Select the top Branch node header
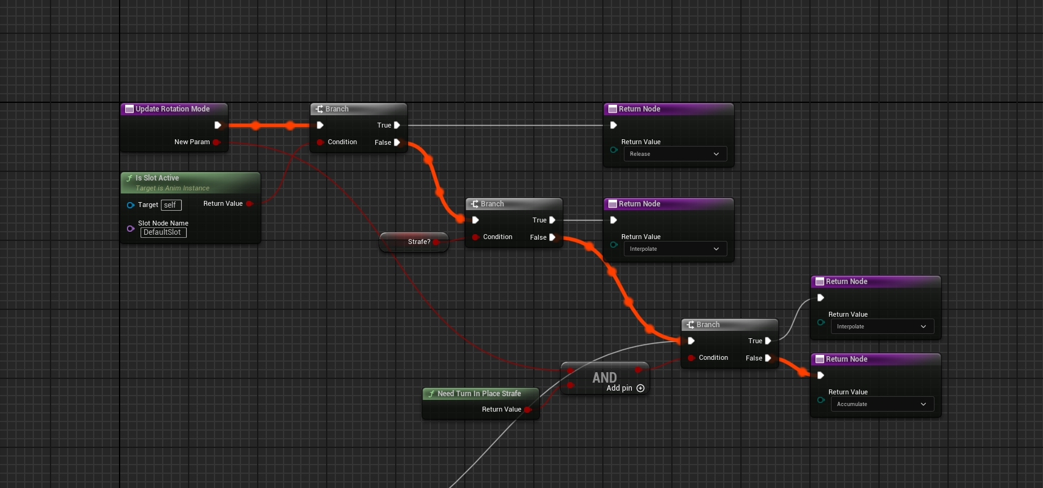The width and height of the screenshot is (1043, 488). (359, 109)
